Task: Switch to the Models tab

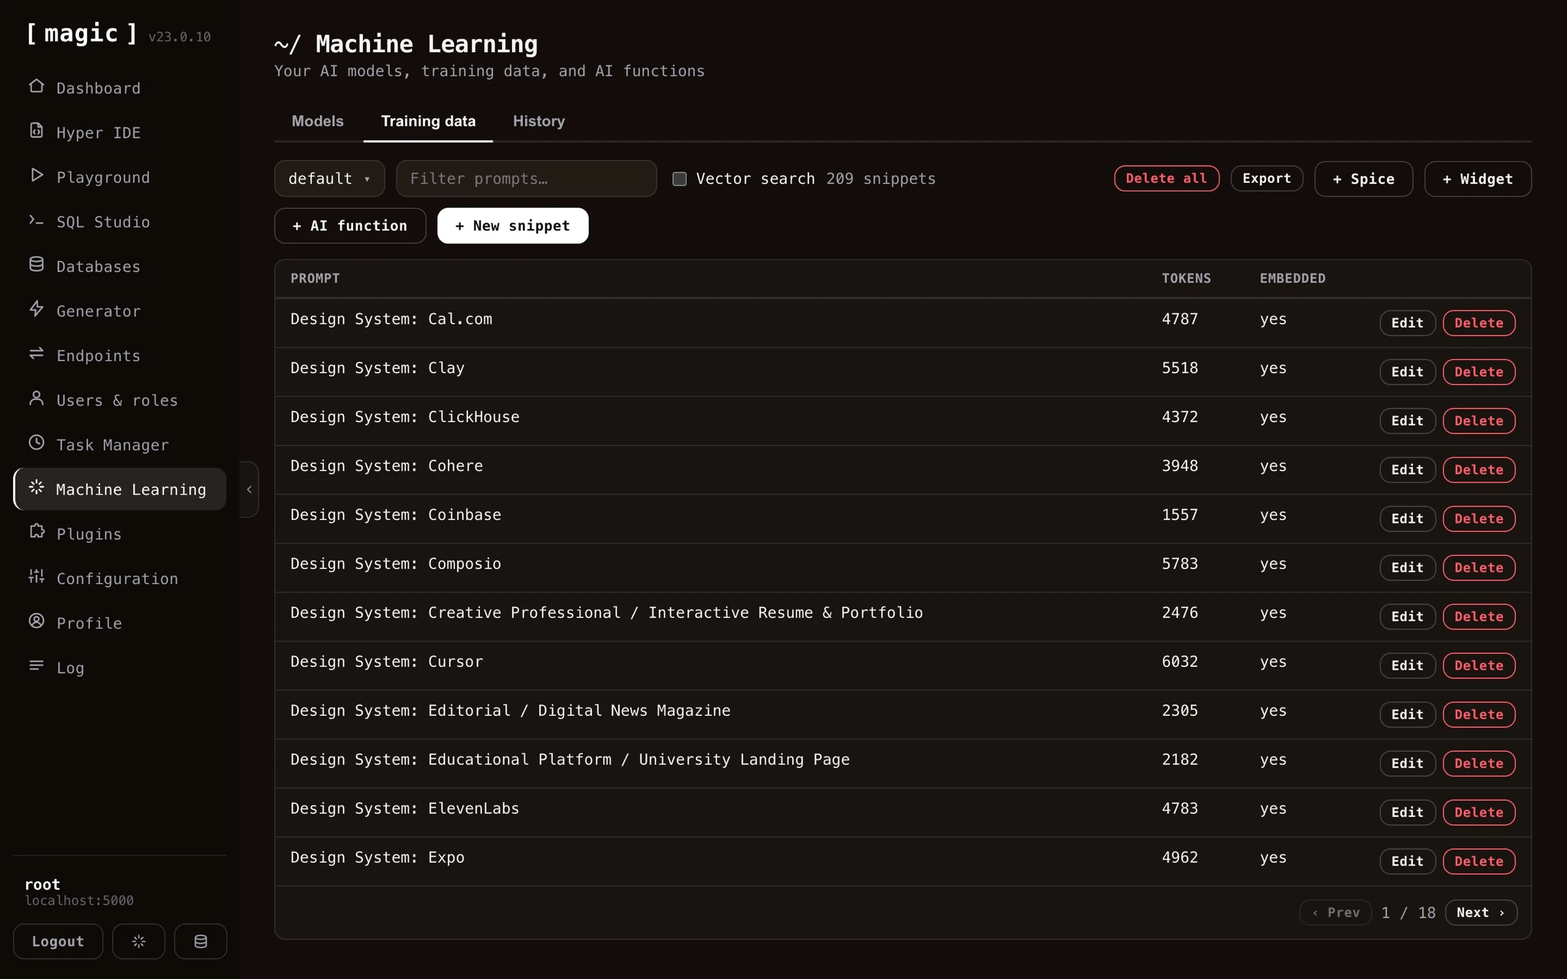Action: [317, 121]
